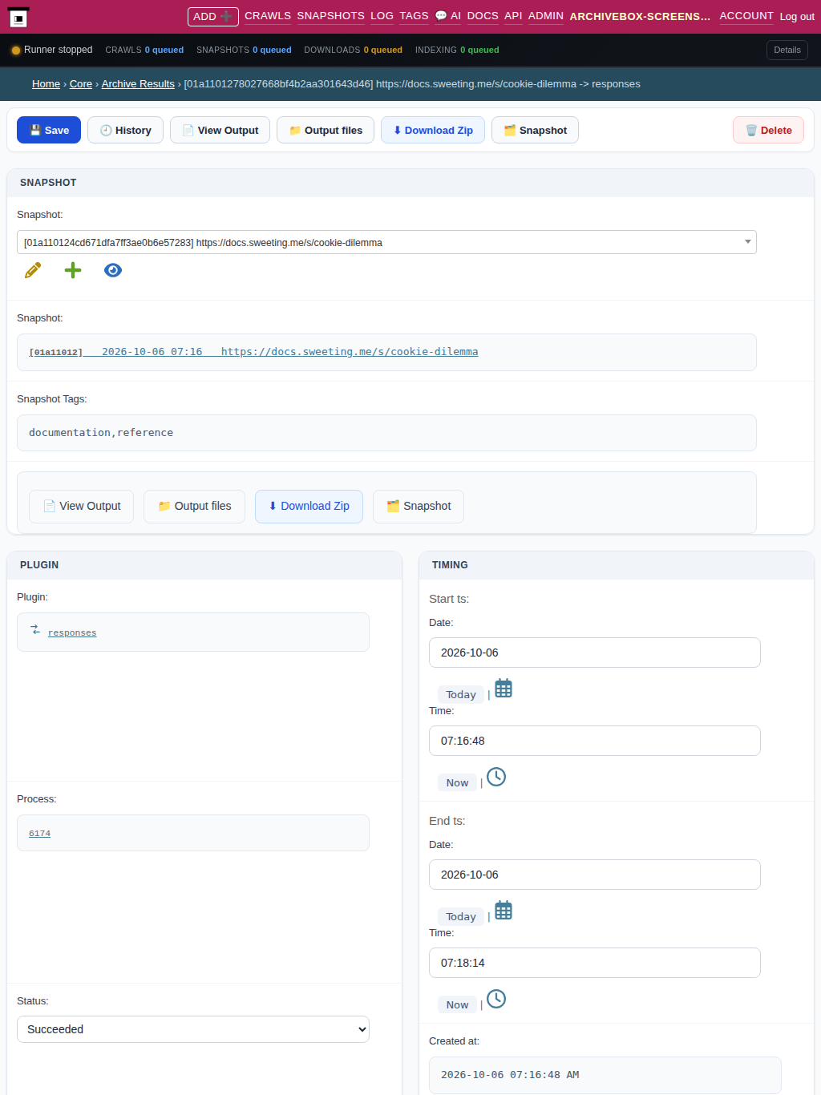Click Output files in top toolbar

[x=326, y=130]
